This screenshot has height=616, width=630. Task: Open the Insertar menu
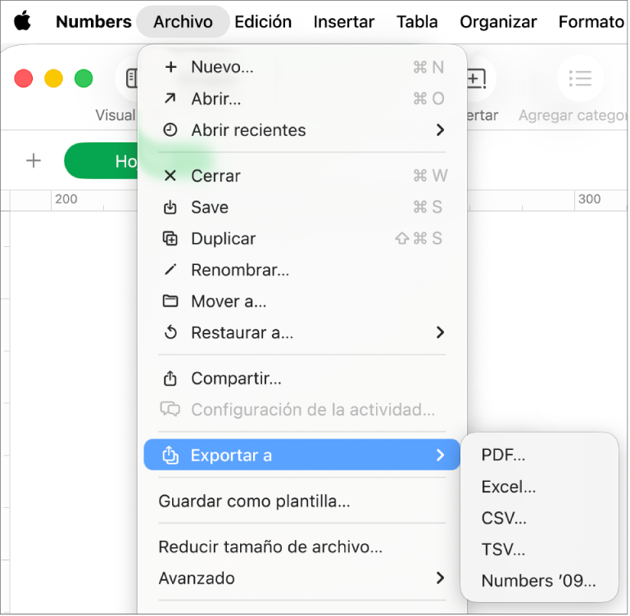click(x=344, y=21)
